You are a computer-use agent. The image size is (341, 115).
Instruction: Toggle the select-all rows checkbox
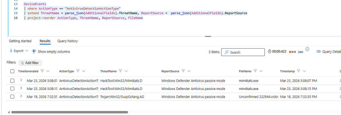[13, 71]
